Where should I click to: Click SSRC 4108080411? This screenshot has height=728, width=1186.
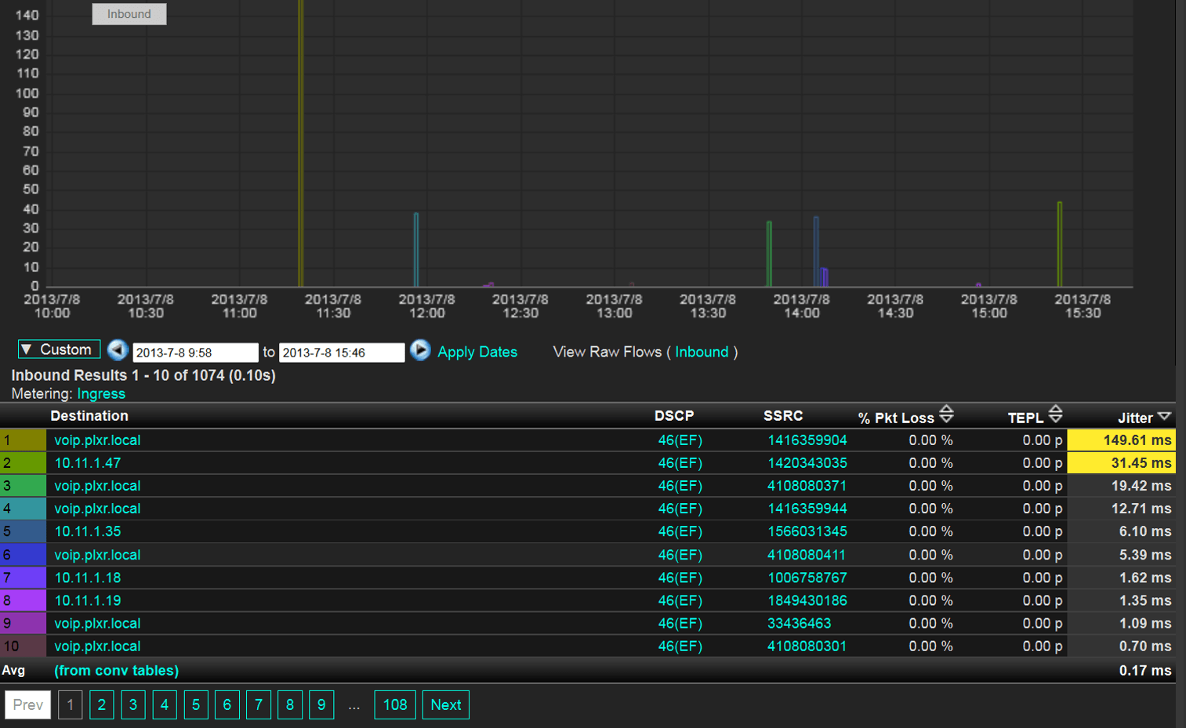(807, 555)
